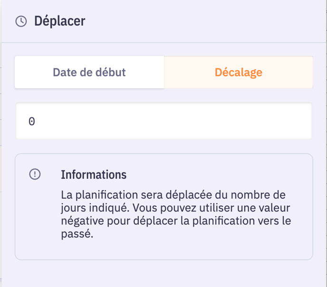Click the Déplacer panel title

click(x=59, y=21)
